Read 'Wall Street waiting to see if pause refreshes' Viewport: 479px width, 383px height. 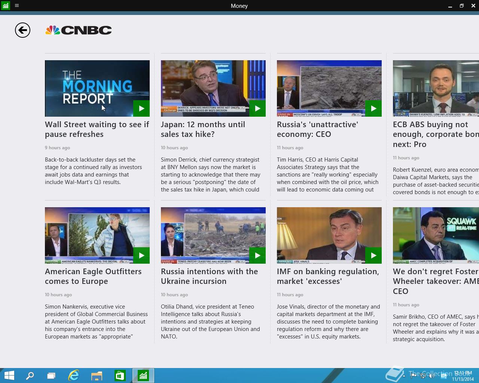[x=97, y=129]
